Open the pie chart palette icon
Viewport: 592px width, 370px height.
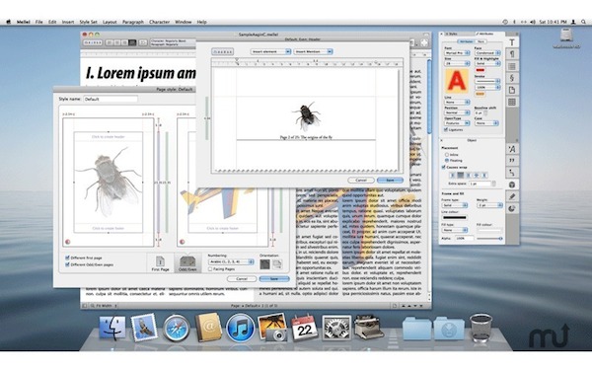click(x=512, y=208)
